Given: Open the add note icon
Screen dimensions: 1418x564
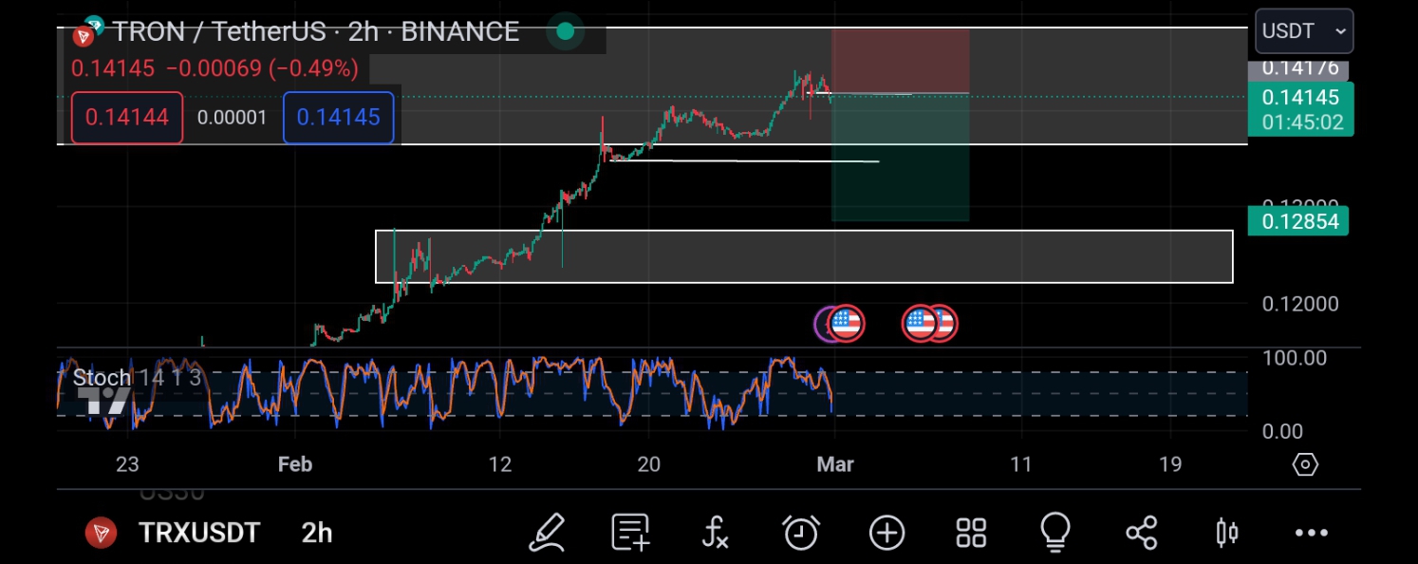Looking at the screenshot, I should click(x=630, y=532).
